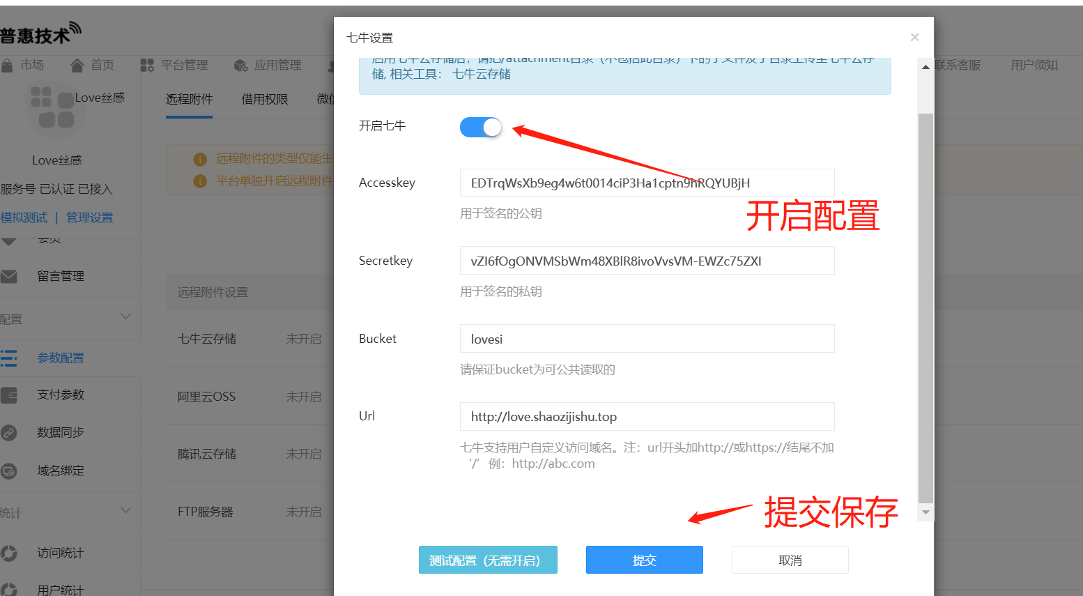Click the 参数配置 list icon
Viewport: 1083px width, 596px height.
pyautogui.click(x=8, y=358)
